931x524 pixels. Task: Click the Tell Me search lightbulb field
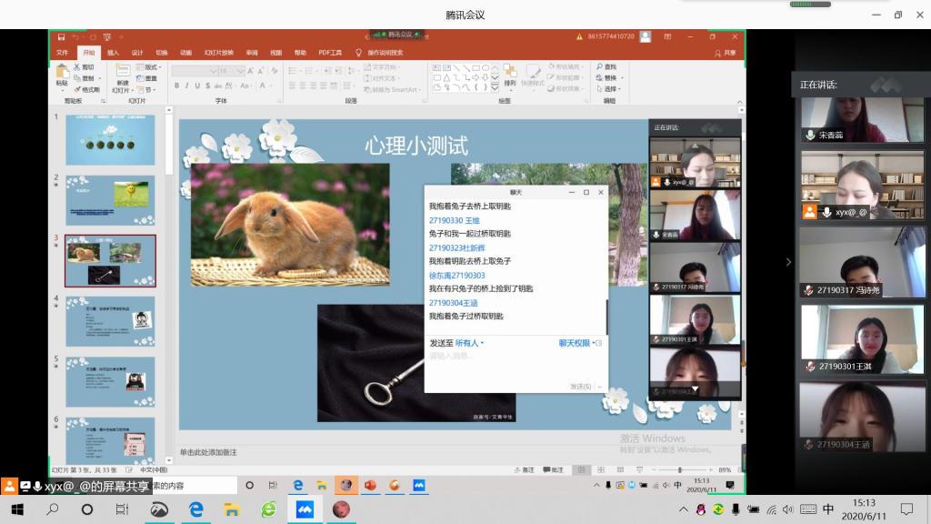[379, 53]
